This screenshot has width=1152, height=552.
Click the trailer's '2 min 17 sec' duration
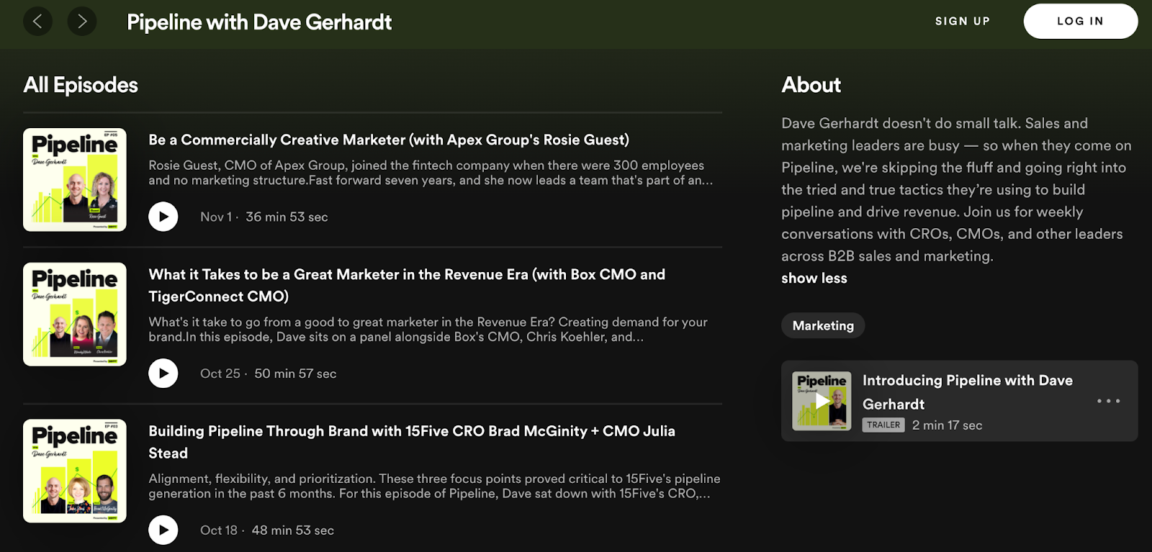coord(947,425)
